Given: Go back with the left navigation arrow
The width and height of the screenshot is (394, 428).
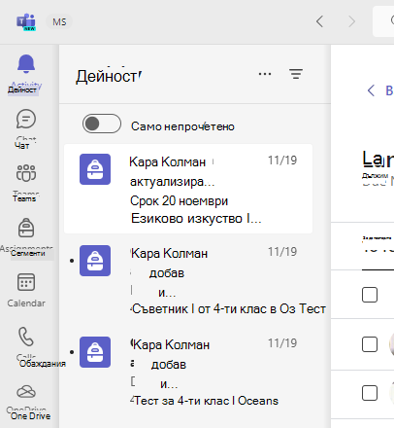Looking at the screenshot, I should click(x=319, y=21).
